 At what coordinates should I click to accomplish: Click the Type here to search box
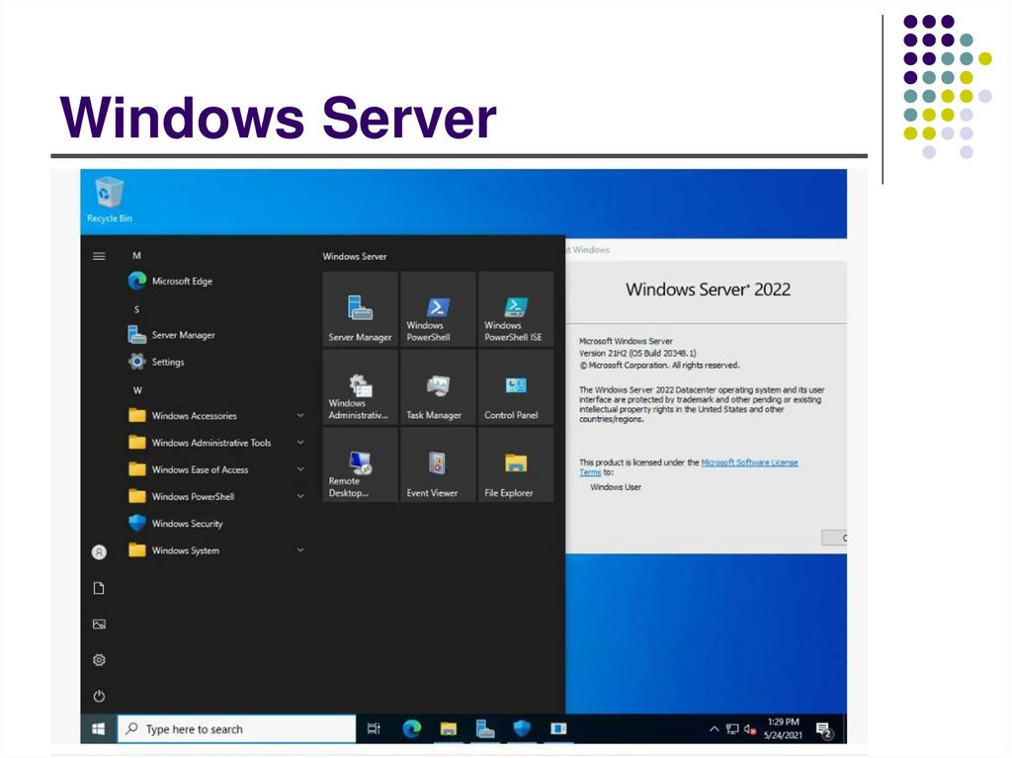tap(236, 729)
